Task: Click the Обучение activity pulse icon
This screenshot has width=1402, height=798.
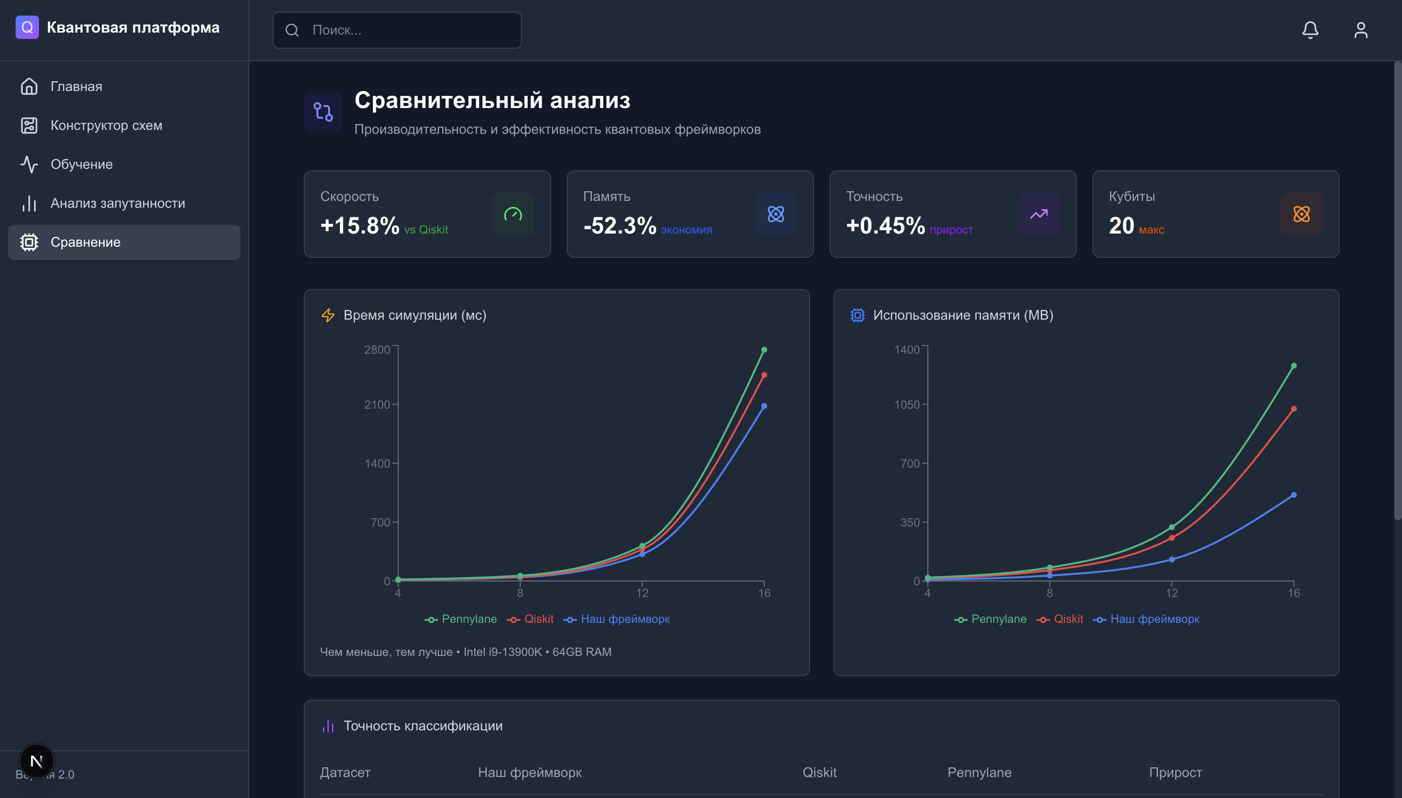Action: (29, 164)
